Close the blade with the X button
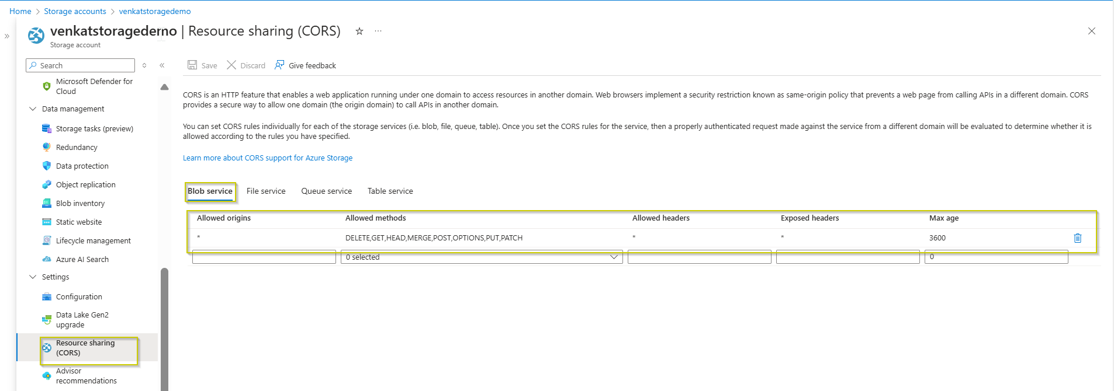Screen dimensions: 1114x391 1091,31
